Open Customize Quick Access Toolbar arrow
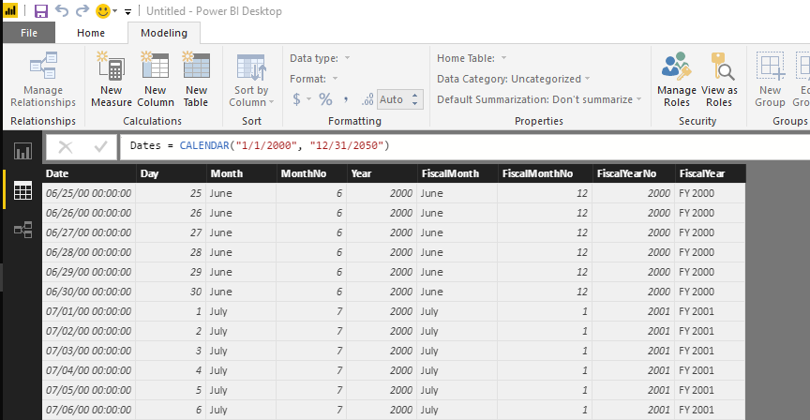The width and height of the screenshot is (810, 420). tap(127, 11)
